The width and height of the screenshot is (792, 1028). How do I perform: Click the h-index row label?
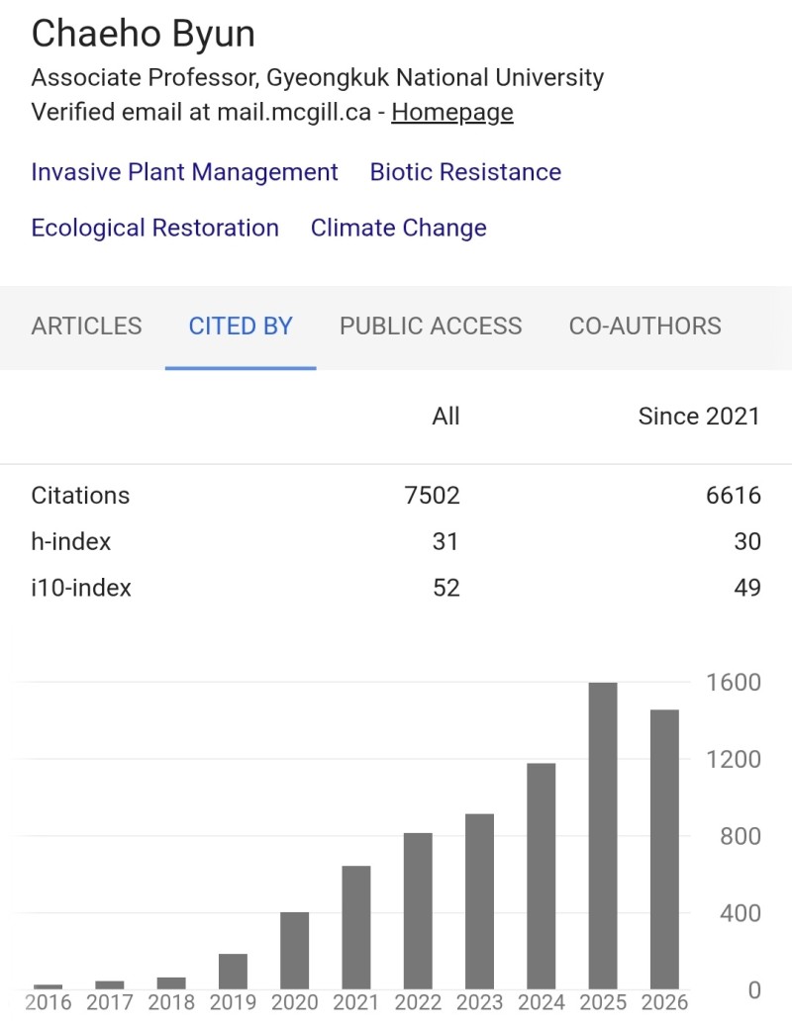tap(71, 541)
